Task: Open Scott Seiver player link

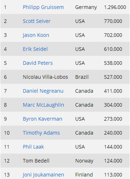Action: (x=37, y=21)
